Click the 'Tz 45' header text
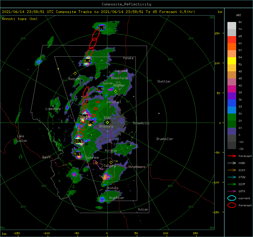 coord(152,12)
